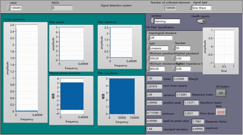243x135 pixels.
Task: Click the window selector stepper arrows
Action: coord(153,21)
